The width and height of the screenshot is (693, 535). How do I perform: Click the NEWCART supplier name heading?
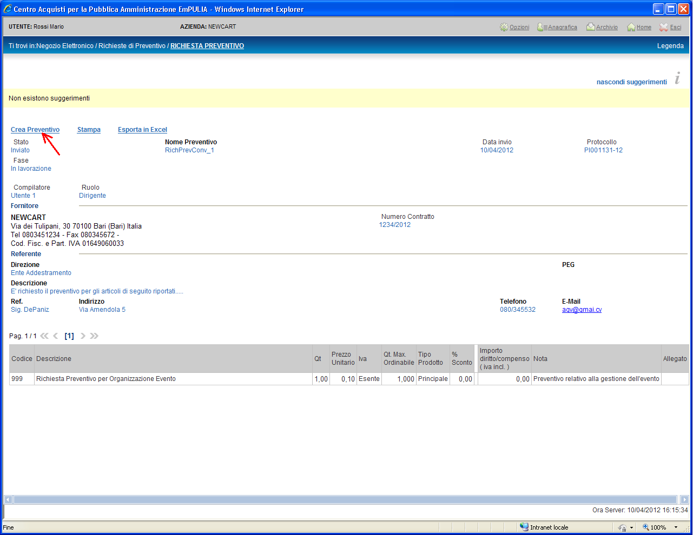point(28,217)
